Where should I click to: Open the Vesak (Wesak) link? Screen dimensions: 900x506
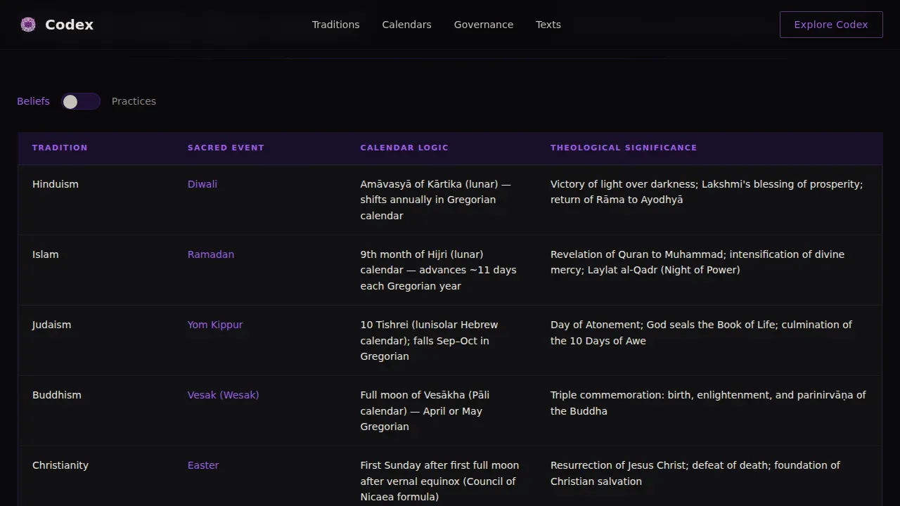pyautogui.click(x=223, y=395)
